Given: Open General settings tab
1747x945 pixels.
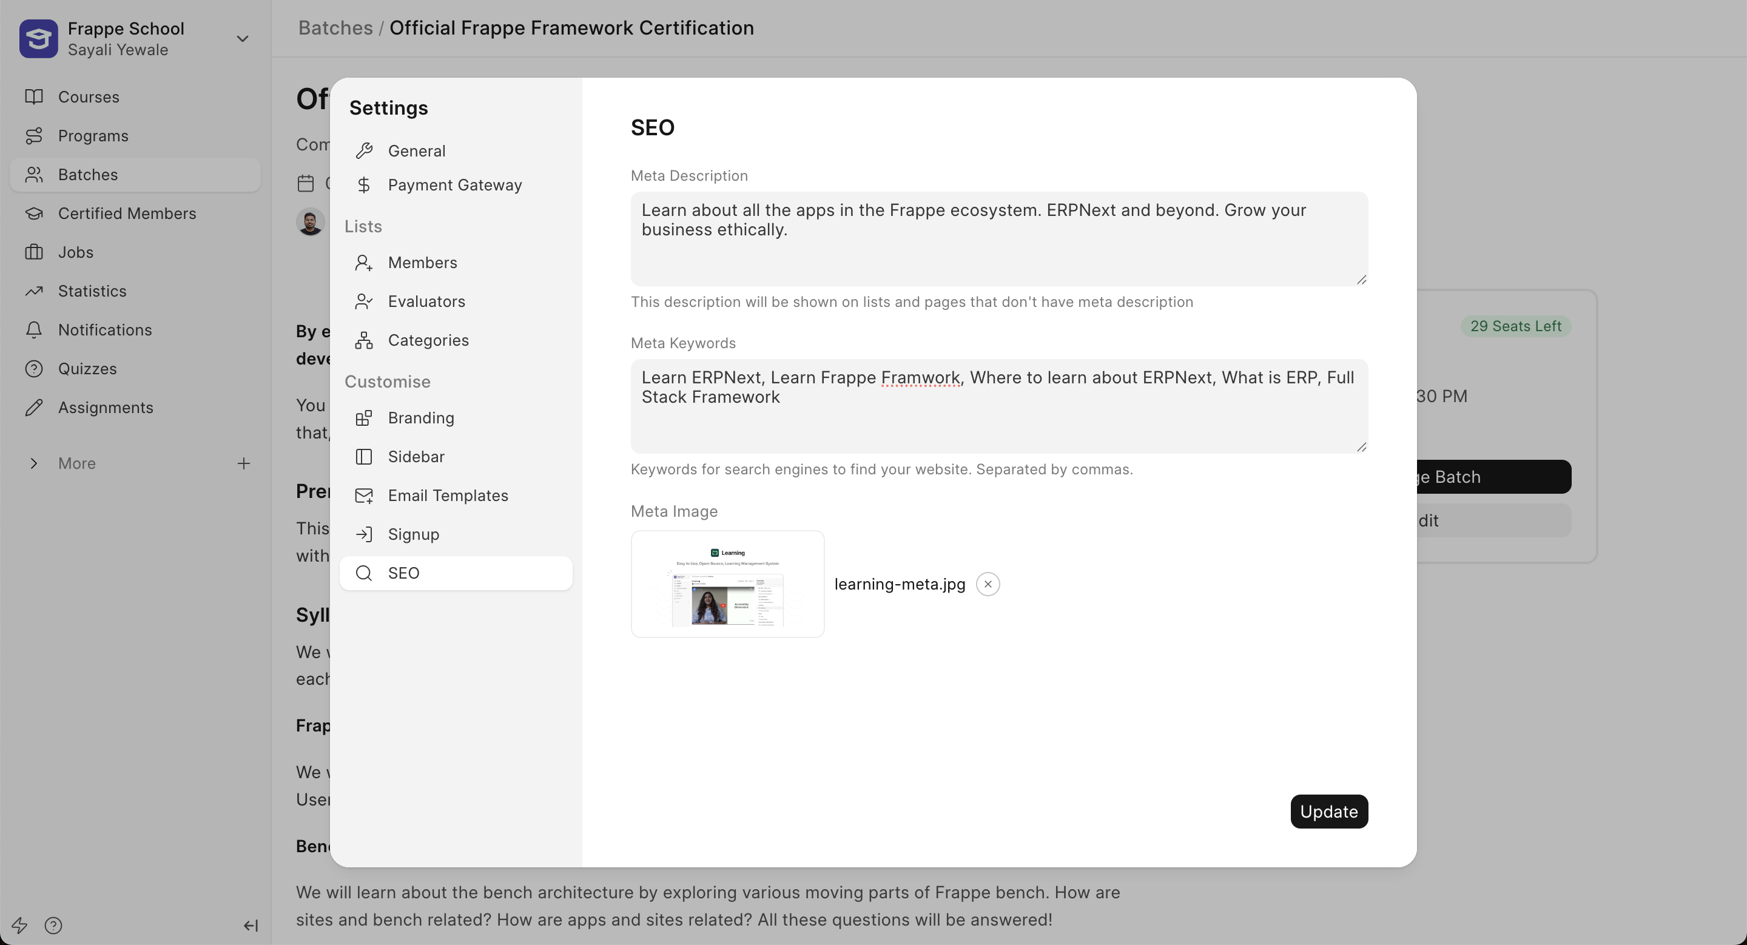Looking at the screenshot, I should tap(456, 150).
